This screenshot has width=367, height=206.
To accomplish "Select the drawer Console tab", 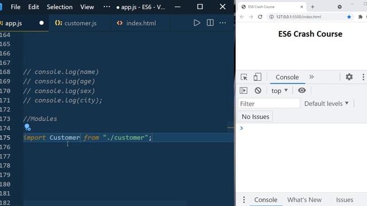I will click(x=266, y=200).
